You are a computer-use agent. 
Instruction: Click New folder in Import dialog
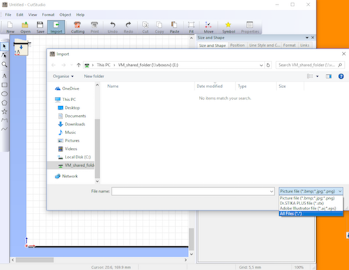tap(94, 76)
